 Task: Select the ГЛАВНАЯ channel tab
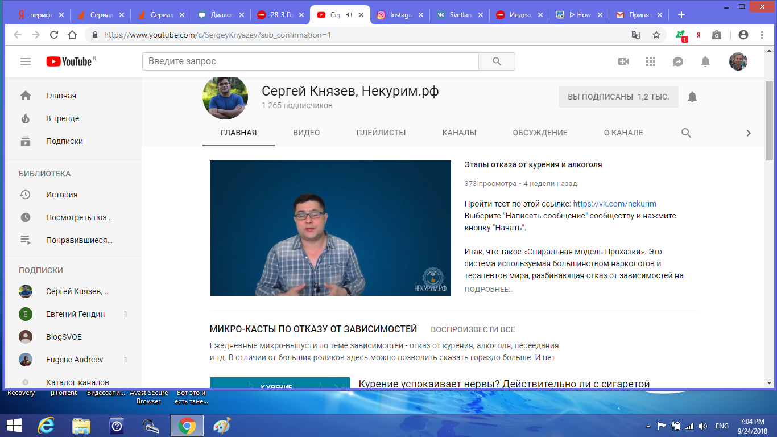click(239, 133)
